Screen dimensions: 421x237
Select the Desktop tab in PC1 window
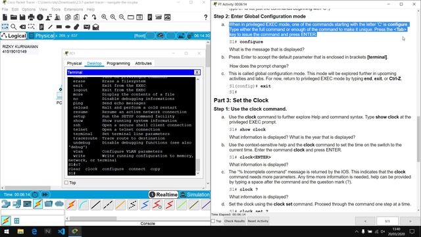[x=94, y=63]
